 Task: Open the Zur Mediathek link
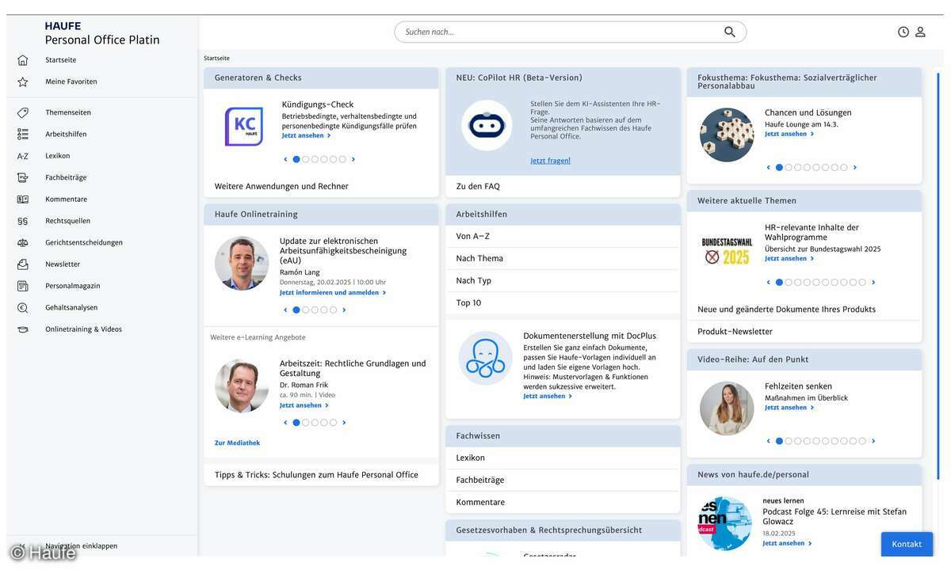tap(237, 443)
